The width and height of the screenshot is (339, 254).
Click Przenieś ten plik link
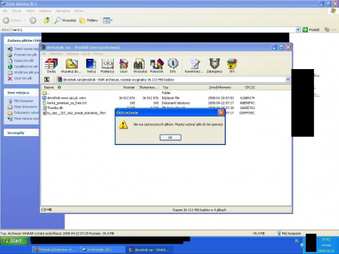pos(25,55)
